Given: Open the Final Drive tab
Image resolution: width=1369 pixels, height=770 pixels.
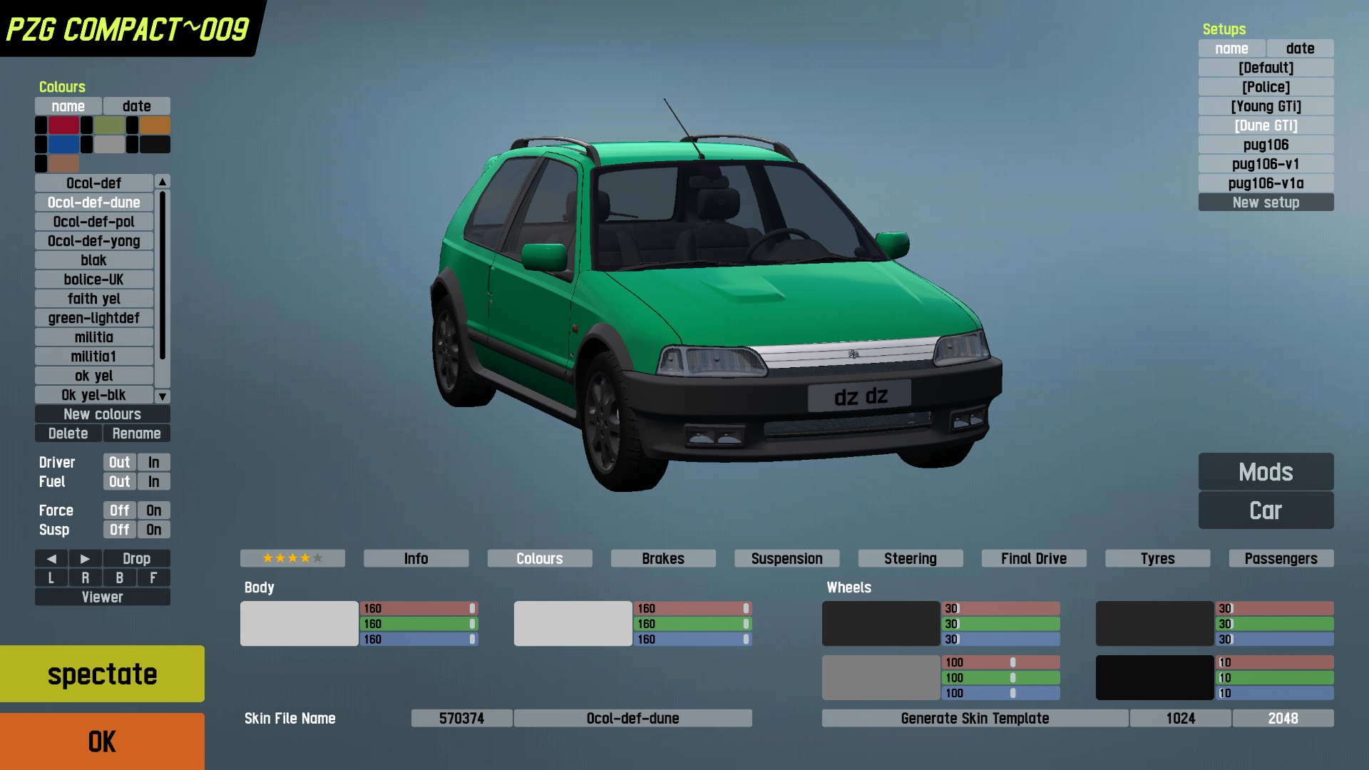Looking at the screenshot, I should pyautogui.click(x=1033, y=559).
